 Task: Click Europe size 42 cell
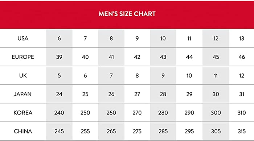(x=137, y=57)
